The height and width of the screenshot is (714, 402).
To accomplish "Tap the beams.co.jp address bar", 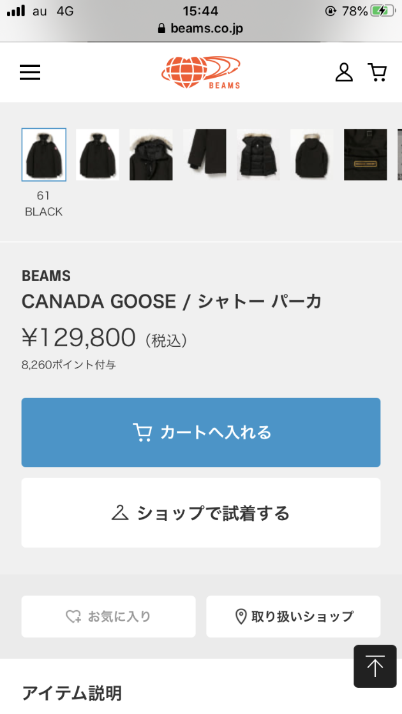I will (x=201, y=28).
